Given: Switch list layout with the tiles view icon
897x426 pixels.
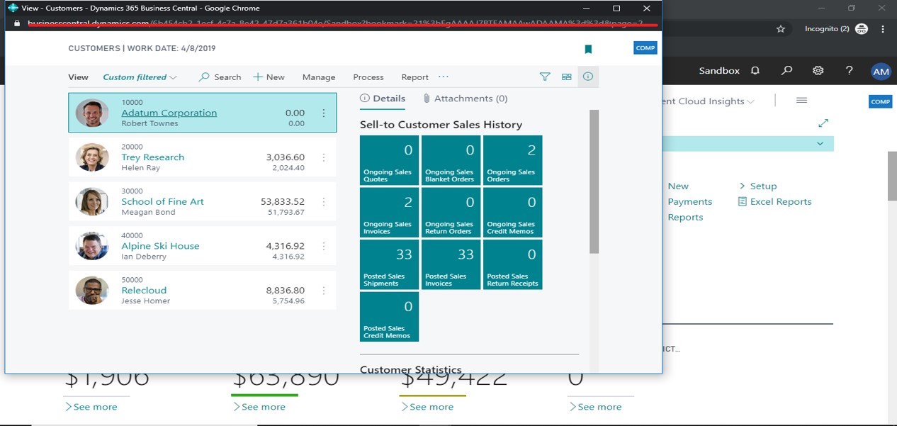Looking at the screenshot, I should (567, 77).
